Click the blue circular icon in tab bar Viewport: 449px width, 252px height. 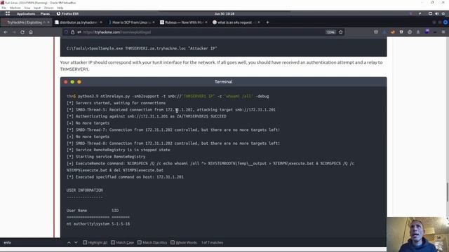(x=445, y=22)
